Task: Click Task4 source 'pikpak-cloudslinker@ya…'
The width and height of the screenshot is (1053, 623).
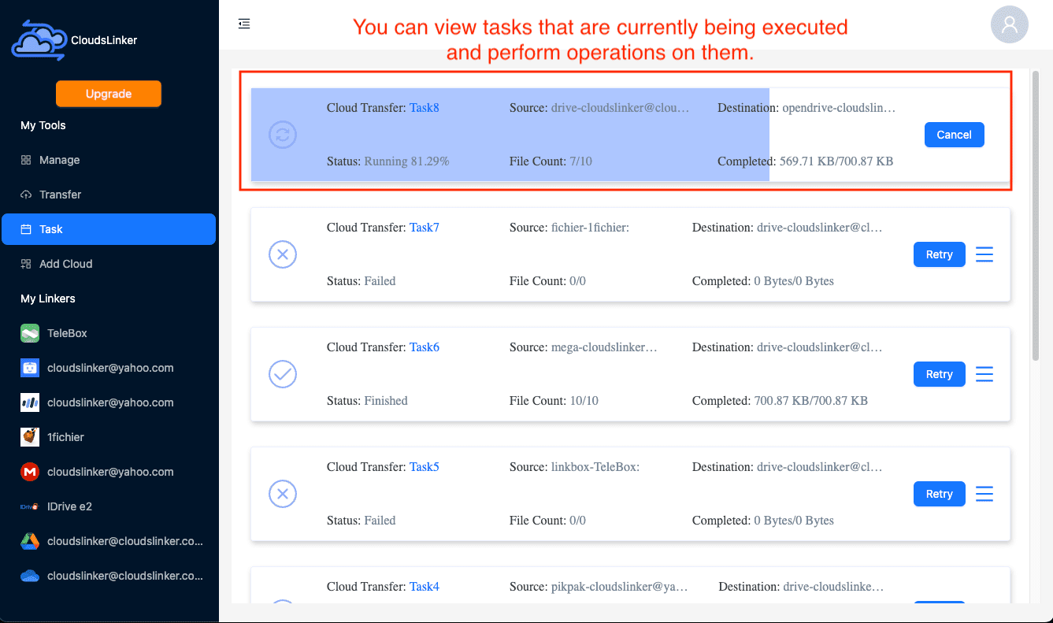Action: (619, 587)
